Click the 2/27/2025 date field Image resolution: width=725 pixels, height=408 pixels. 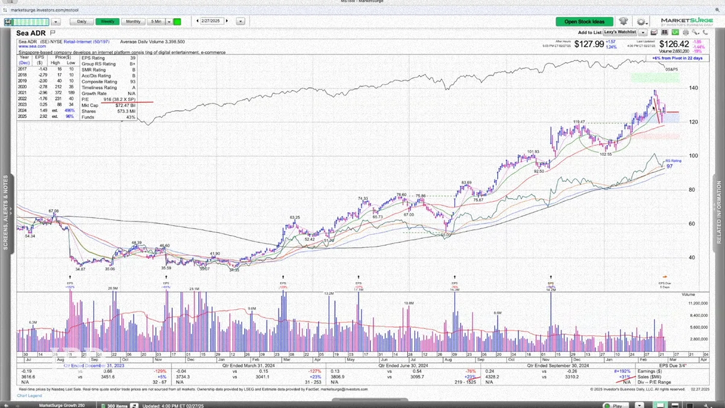pyautogui.click(x=212, y=21)
